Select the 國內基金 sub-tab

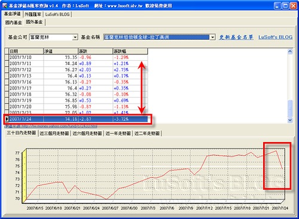click(x=14, y=23)
